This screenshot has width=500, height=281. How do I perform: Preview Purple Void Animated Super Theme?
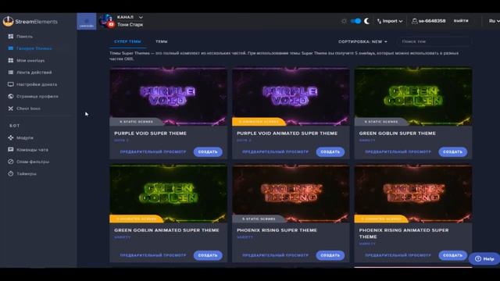276,152
